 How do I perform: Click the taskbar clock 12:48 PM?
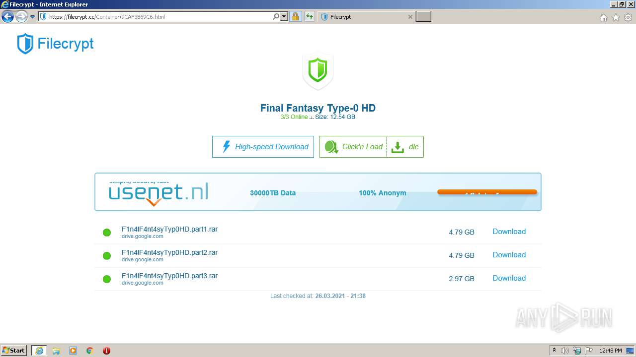611,351
